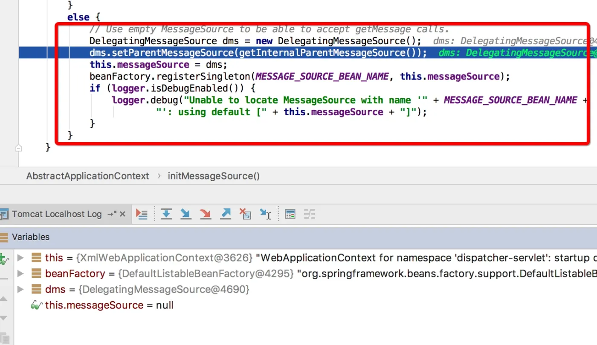This screenshot has width=597, height=345.
Task: Open the Evaluate Expression calculator icon
Action: tap(290, 214)
